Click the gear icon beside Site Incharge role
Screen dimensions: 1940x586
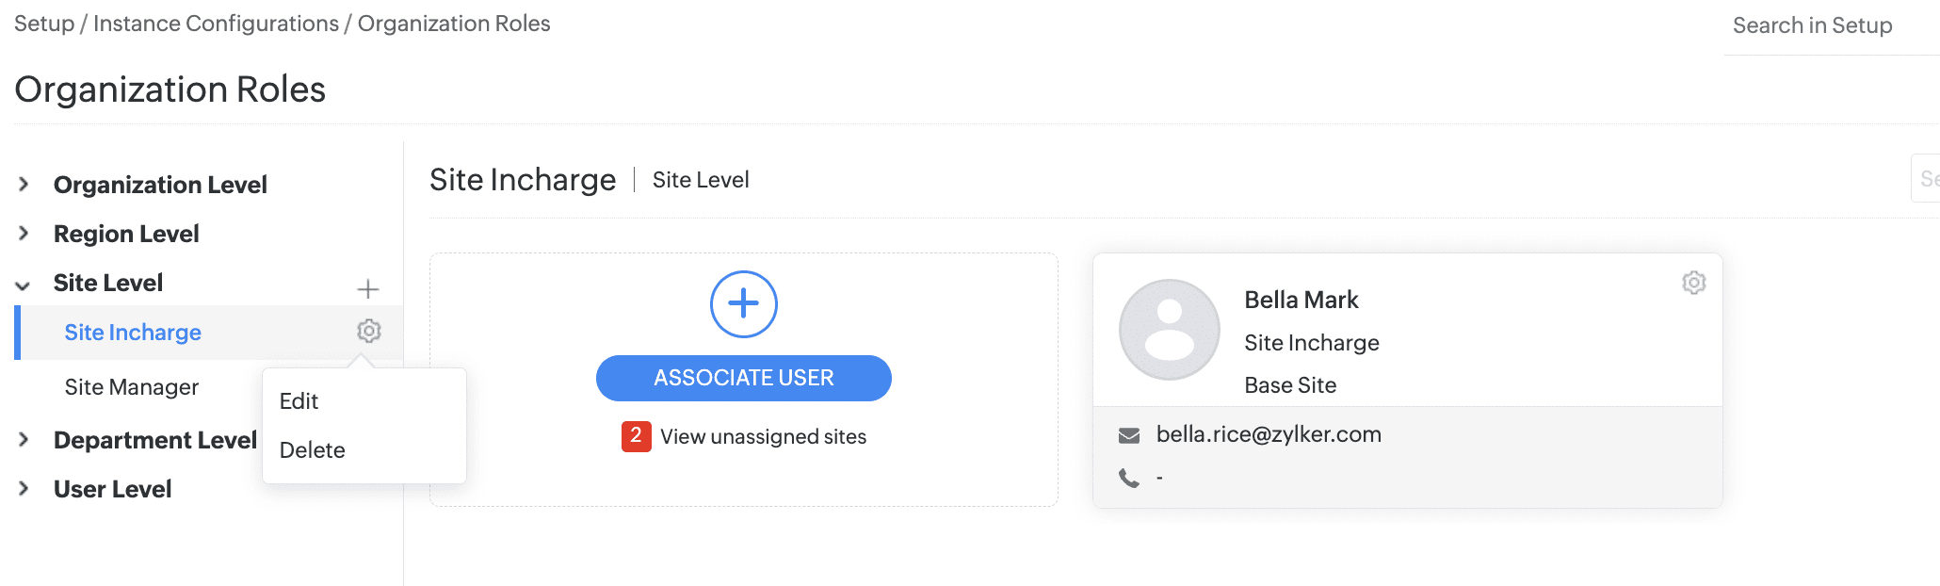click(x=368, y=332)
